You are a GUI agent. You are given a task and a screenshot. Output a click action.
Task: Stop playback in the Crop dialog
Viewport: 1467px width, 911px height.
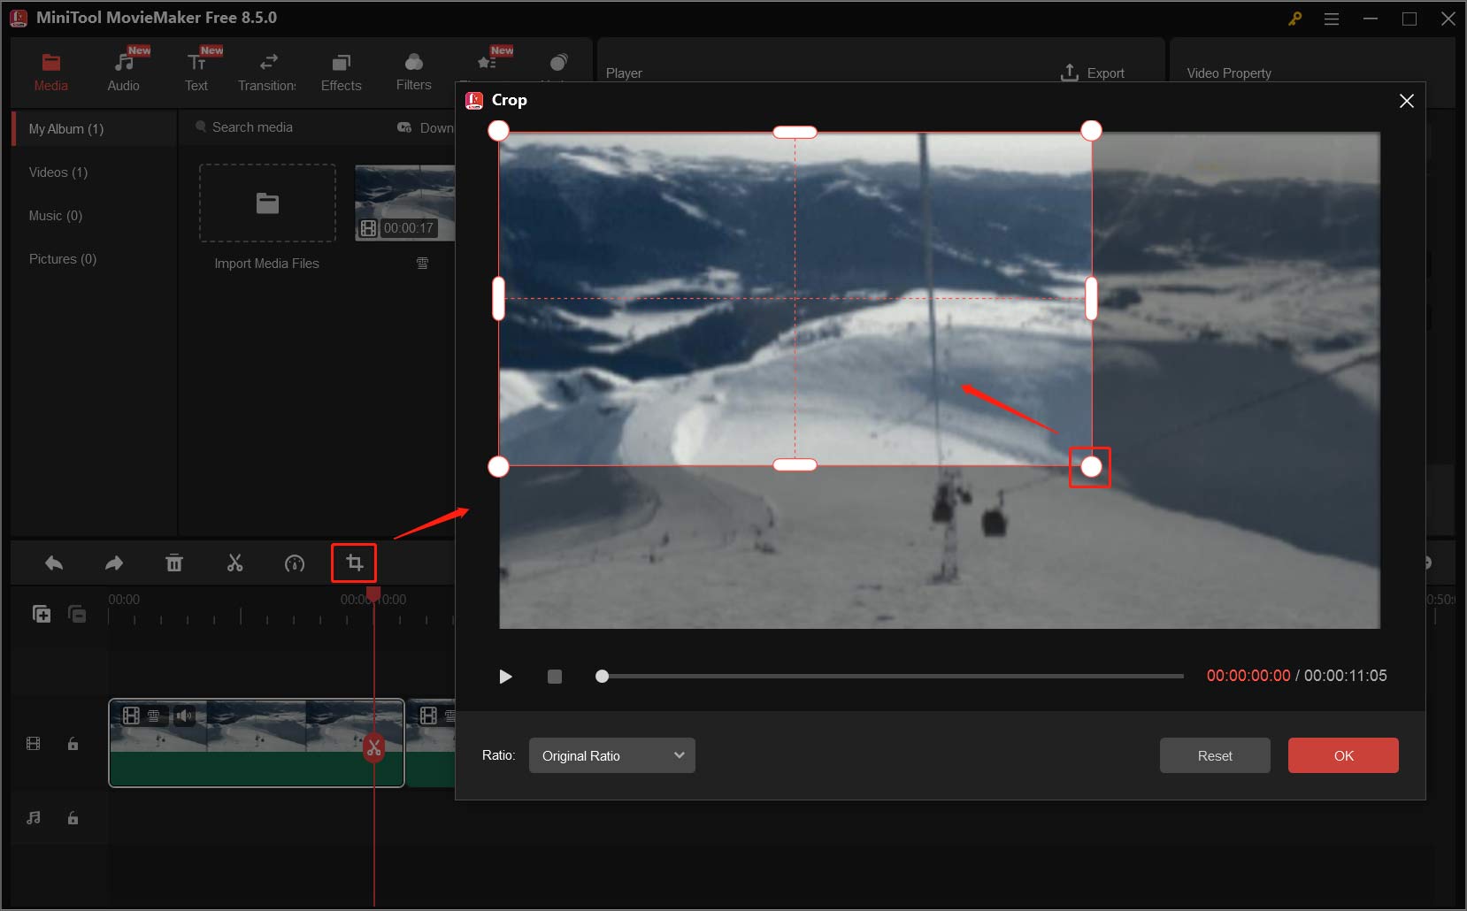[555, 676]
